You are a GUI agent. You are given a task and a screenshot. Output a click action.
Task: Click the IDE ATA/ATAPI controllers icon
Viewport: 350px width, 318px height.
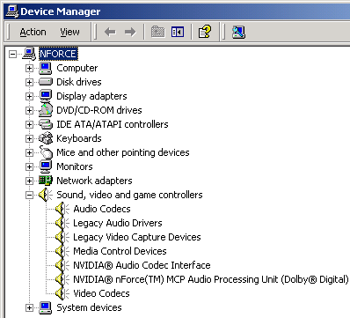point(46,124)
